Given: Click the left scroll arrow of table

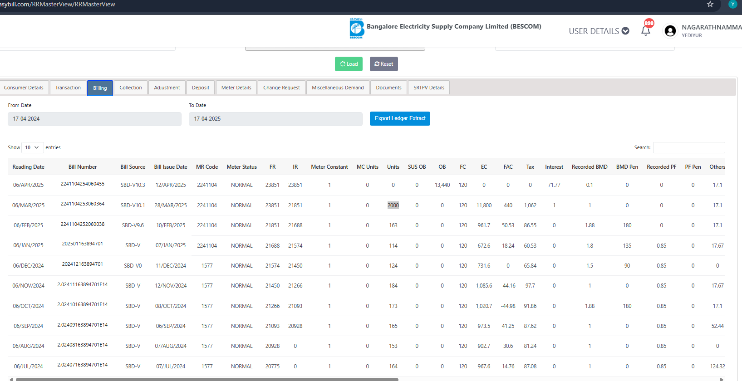Looking at the screenshot, I should point(11,379).
